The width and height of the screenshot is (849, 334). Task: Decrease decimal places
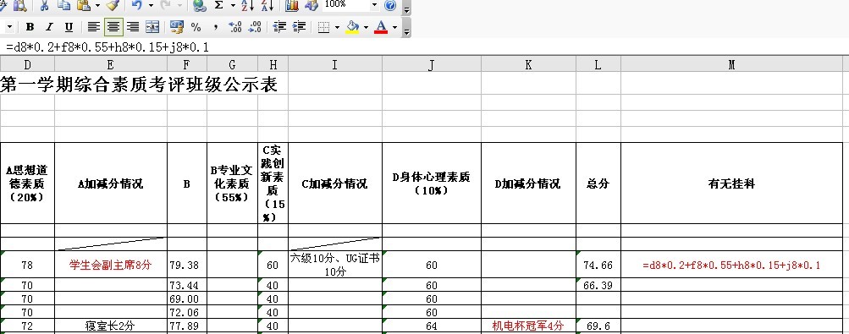click(255, 26)
